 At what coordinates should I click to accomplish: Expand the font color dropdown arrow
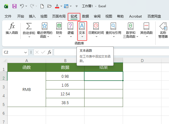tap(61, 6)
